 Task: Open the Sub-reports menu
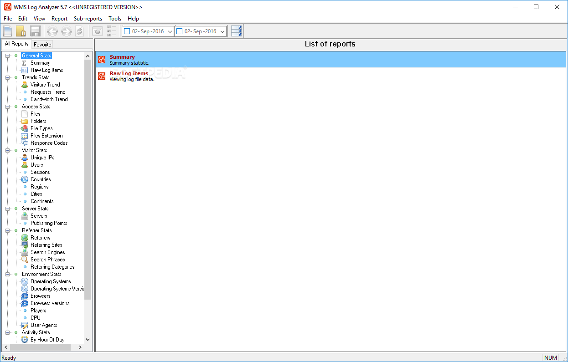(88, 19)
